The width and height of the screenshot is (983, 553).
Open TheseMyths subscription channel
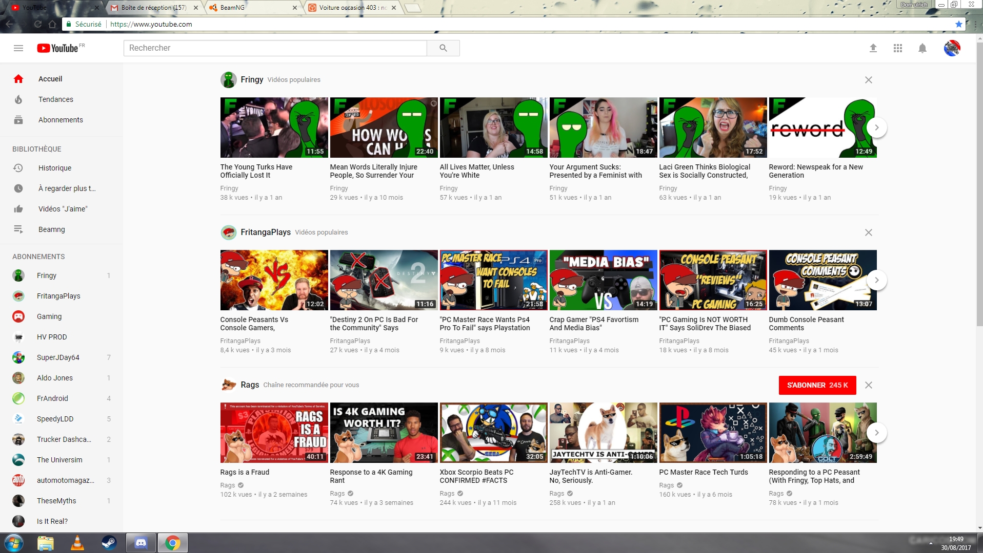[x=62, y=501]
